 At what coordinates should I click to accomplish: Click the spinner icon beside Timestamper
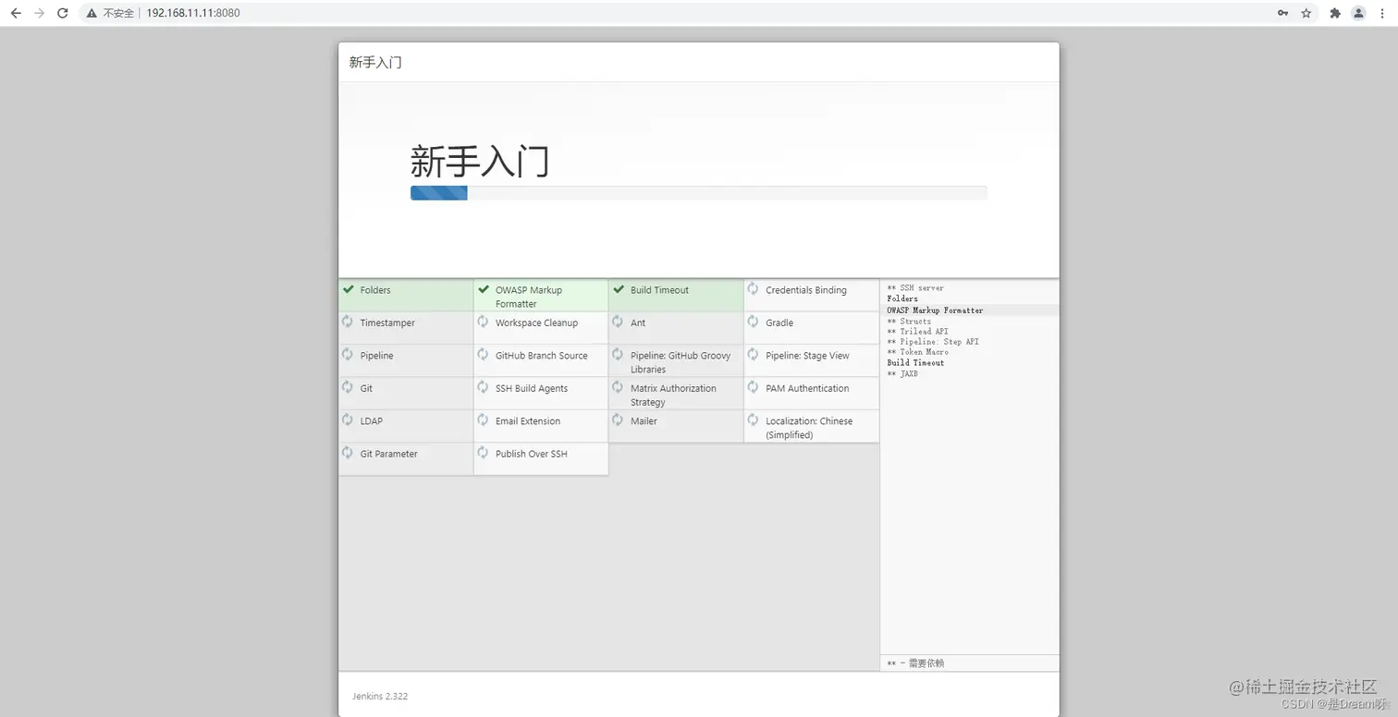coord(348,322)
